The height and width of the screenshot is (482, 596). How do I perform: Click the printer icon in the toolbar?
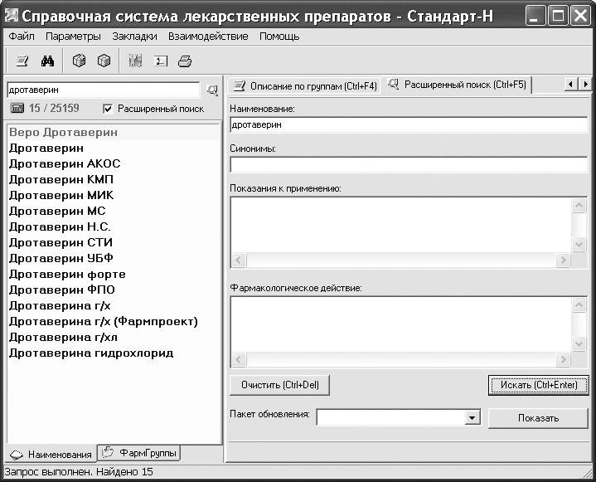click(185, 61)
